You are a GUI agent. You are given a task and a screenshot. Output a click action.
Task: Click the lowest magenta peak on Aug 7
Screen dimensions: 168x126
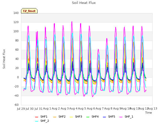click(98, 49)
